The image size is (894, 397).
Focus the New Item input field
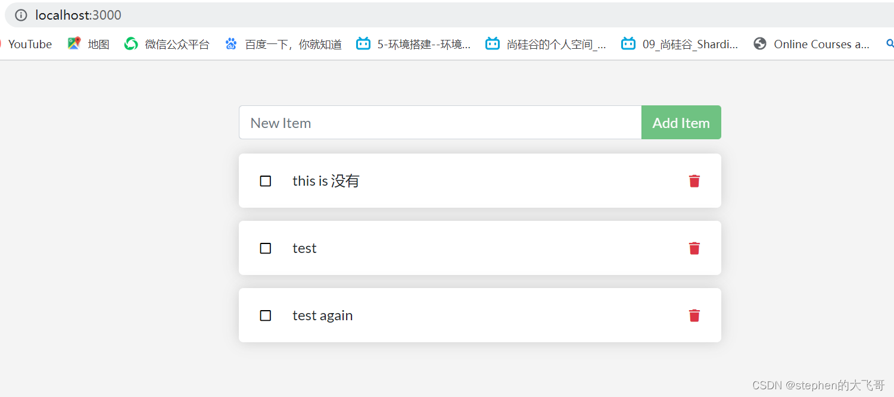coord(440,123)
